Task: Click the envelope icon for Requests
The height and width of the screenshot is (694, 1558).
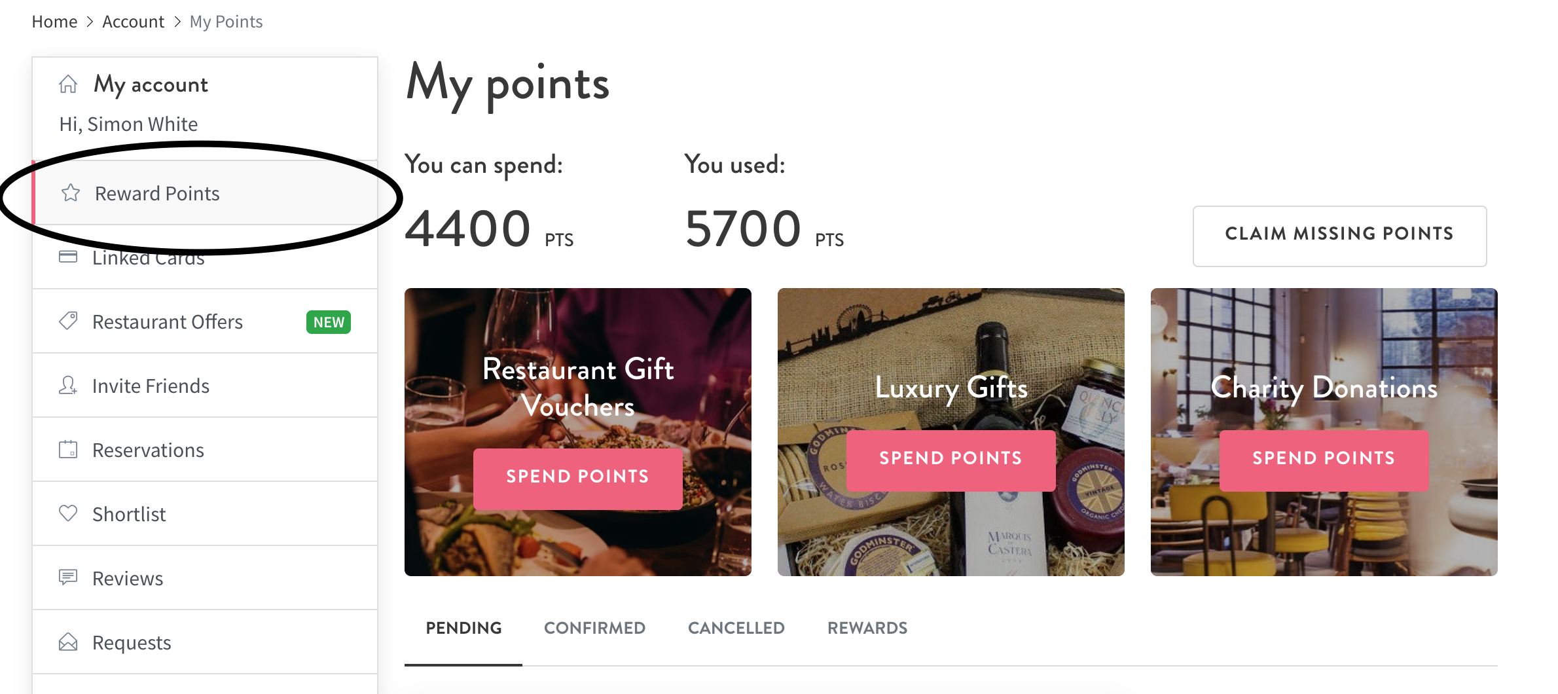Action: point(68,642)
